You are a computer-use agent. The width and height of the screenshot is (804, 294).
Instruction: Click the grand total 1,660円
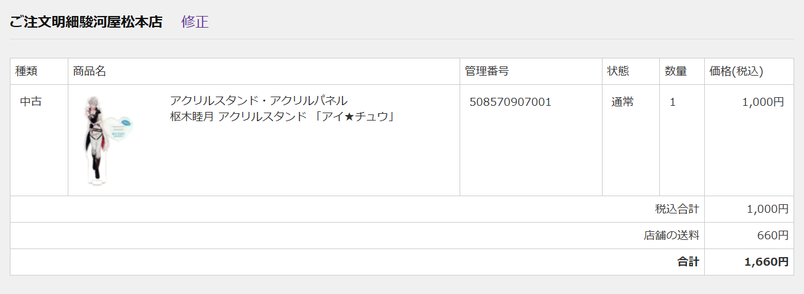[766, 262]
